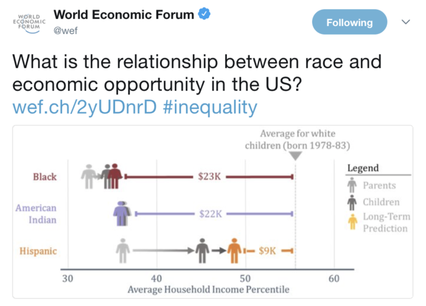426x306 pixels.
Task: Click the $23K gap label
Action: coord(209,176)
